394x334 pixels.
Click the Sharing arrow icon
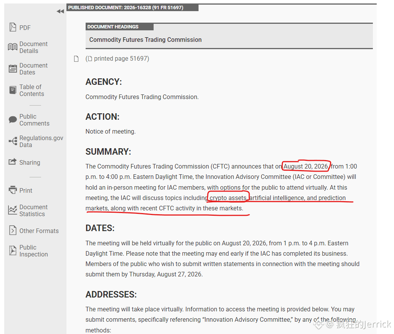pos(13,162)
